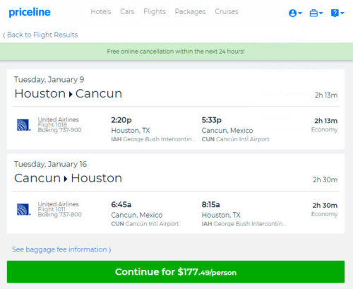This screenshot has height=289, width=353.
Task: Open the Packages menu item
Action: point(190,11)
